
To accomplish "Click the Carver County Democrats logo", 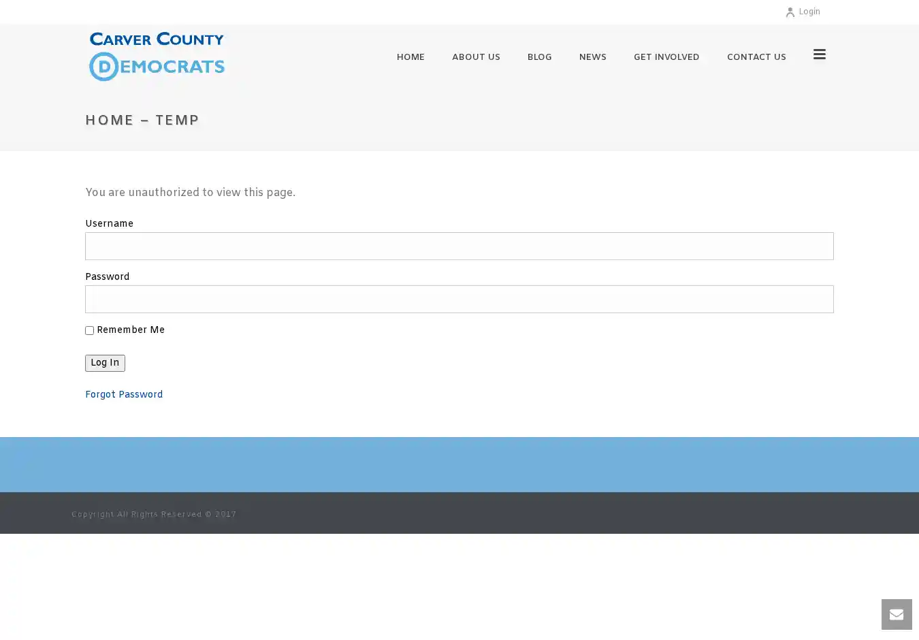I will [157, 57].
